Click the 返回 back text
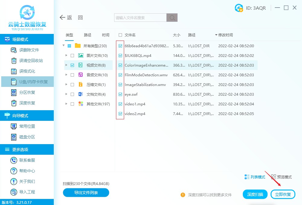 75,18
